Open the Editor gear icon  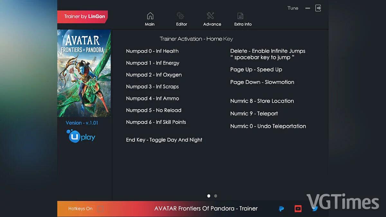click(x=180, y=15)
